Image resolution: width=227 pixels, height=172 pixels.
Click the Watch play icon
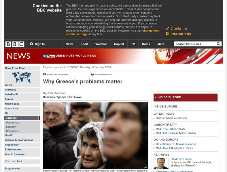click(x=45, y=56)
